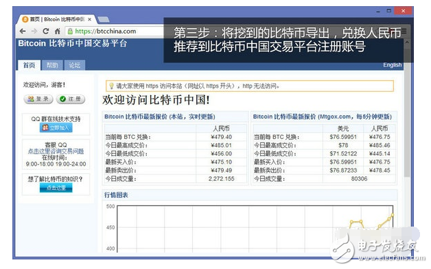This screenshot has width=431, height=269.
Task: Click the green padlock in address bar
Action: 70,31
